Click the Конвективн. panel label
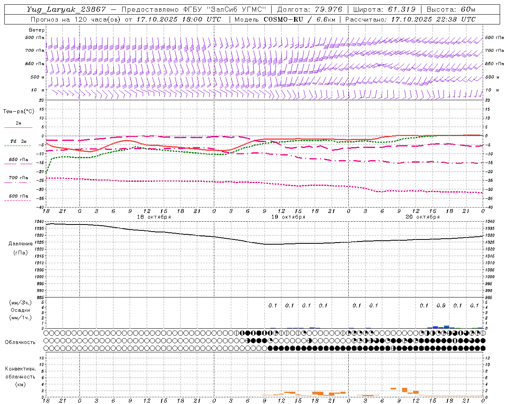The height and width of the screenshot is (404, 506). click(x=20, y=369)
